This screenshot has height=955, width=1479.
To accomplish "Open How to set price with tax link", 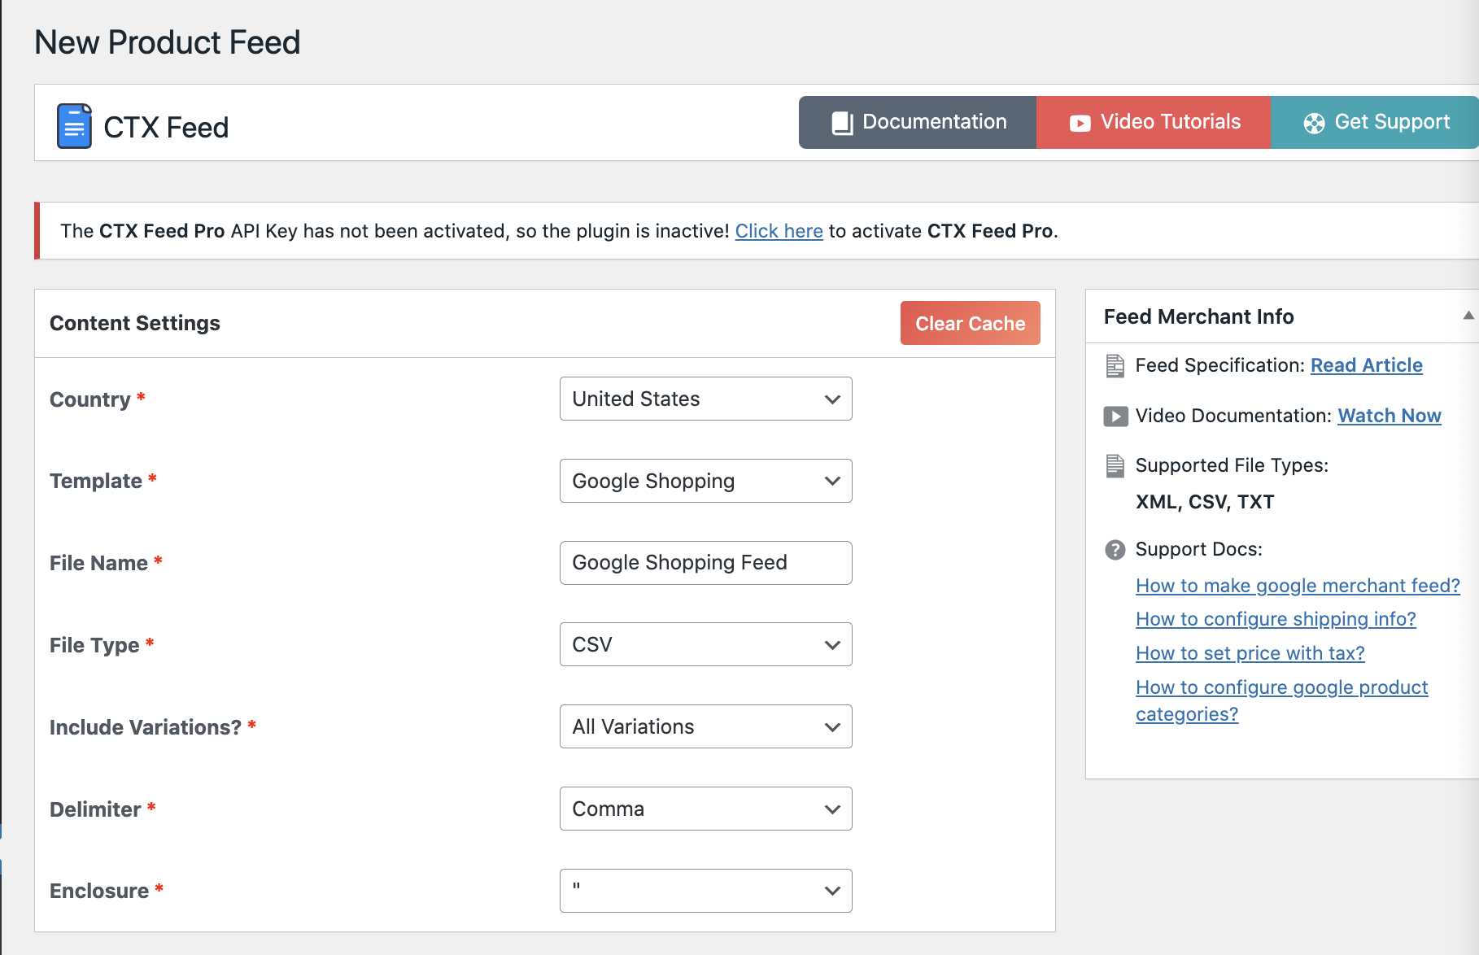I will coord(1249,653).
